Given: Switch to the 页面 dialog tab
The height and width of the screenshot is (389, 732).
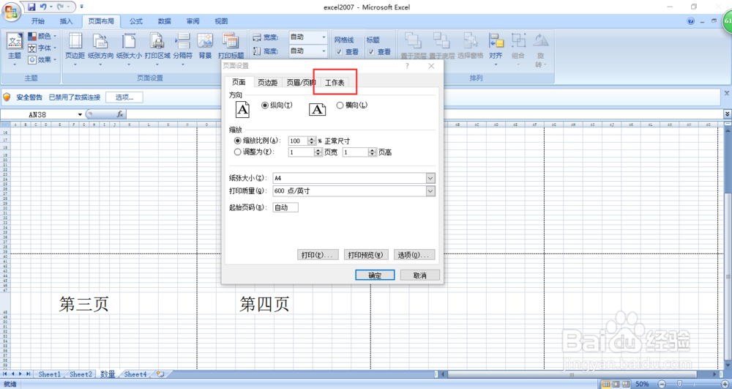Looking at the screenshot, I should (x=239, y=82).
